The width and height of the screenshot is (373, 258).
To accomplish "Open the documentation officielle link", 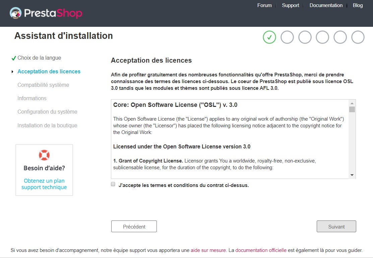I will pyautogui.click(x=261, y=250).
